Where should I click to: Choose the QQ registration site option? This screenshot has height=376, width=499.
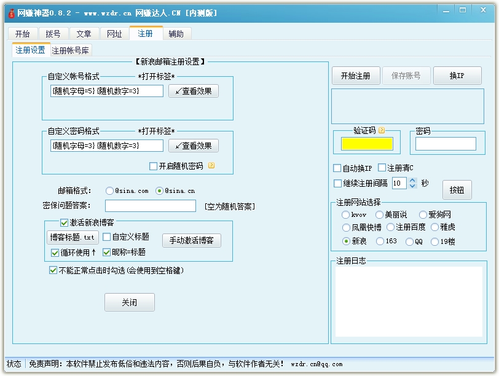410,241
